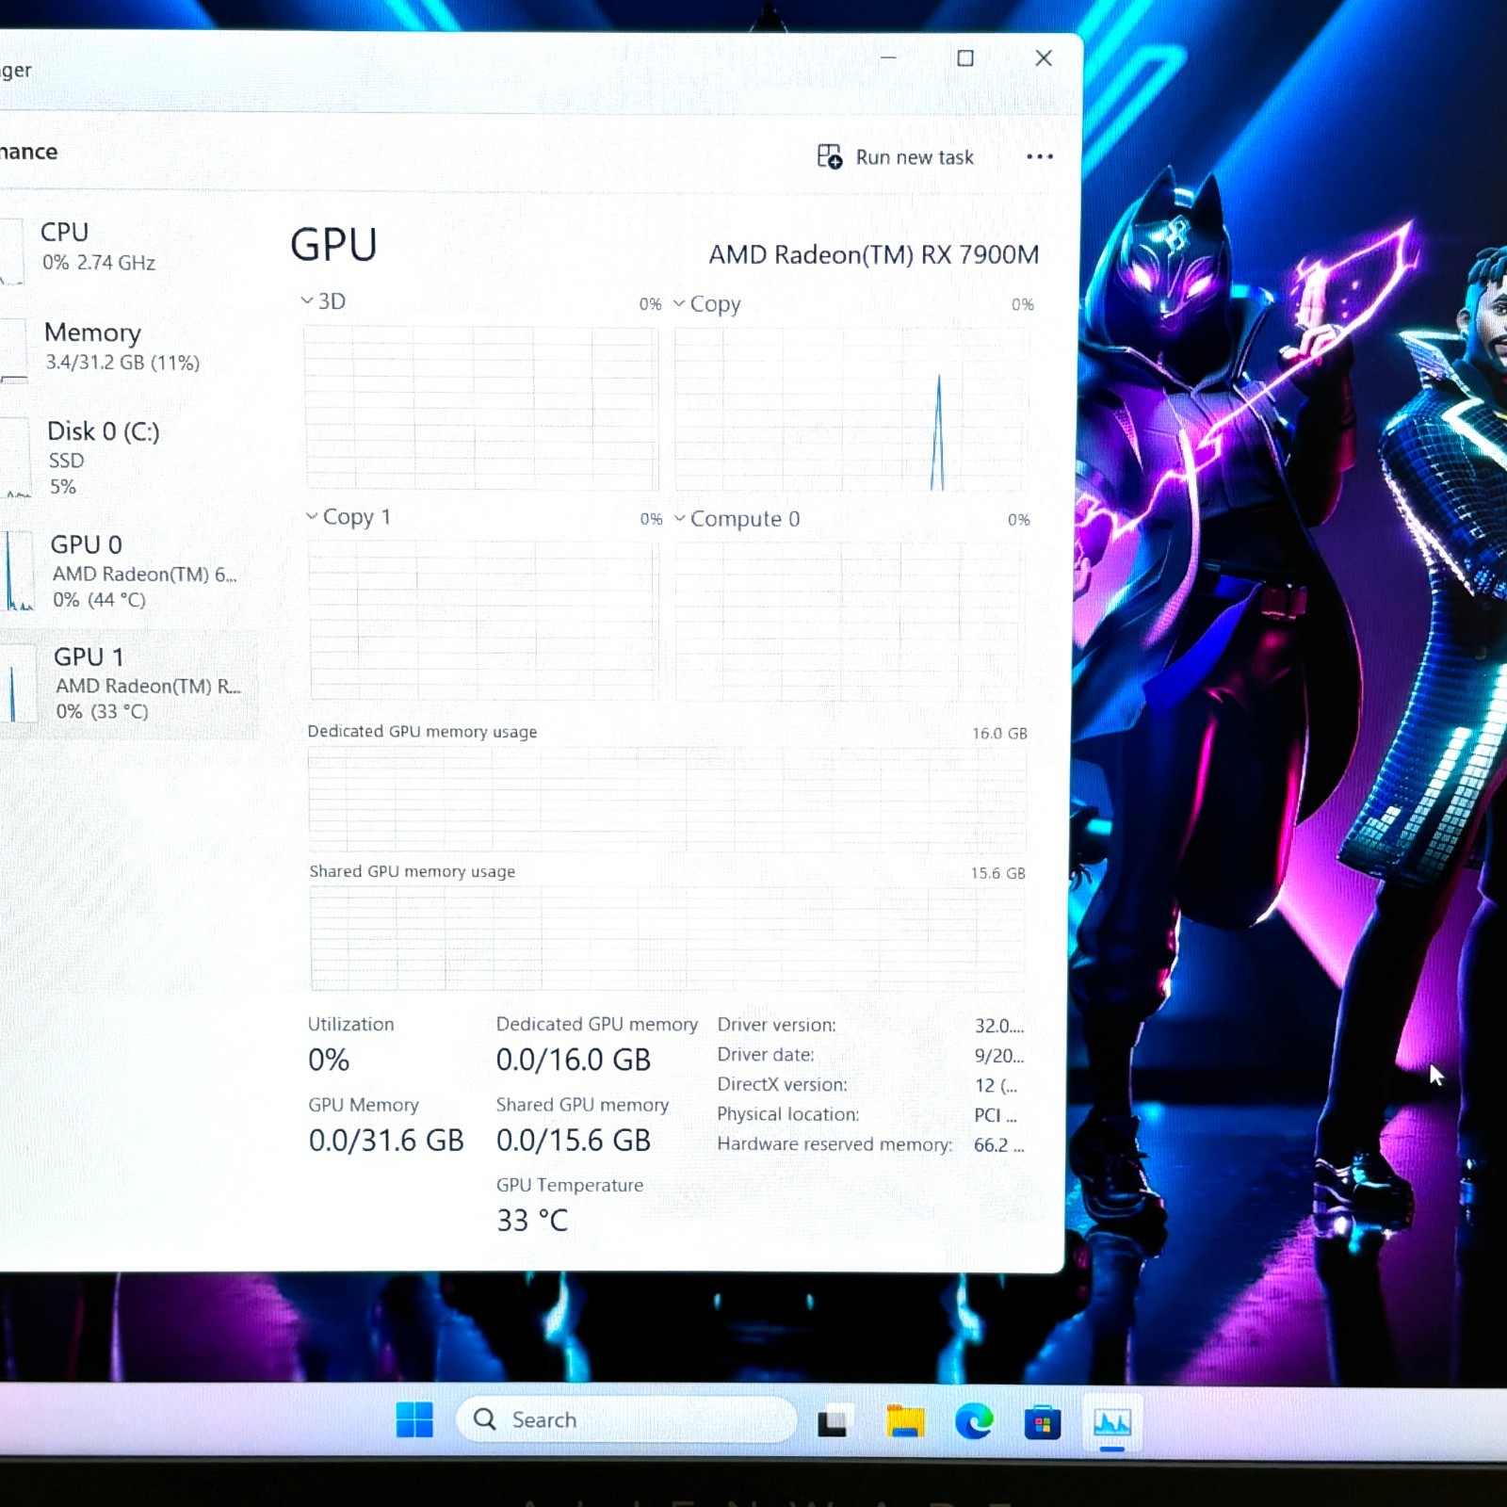Click the Driver version: label
This screenshot has height=1507, width=1507.
tap(777, 1025)
